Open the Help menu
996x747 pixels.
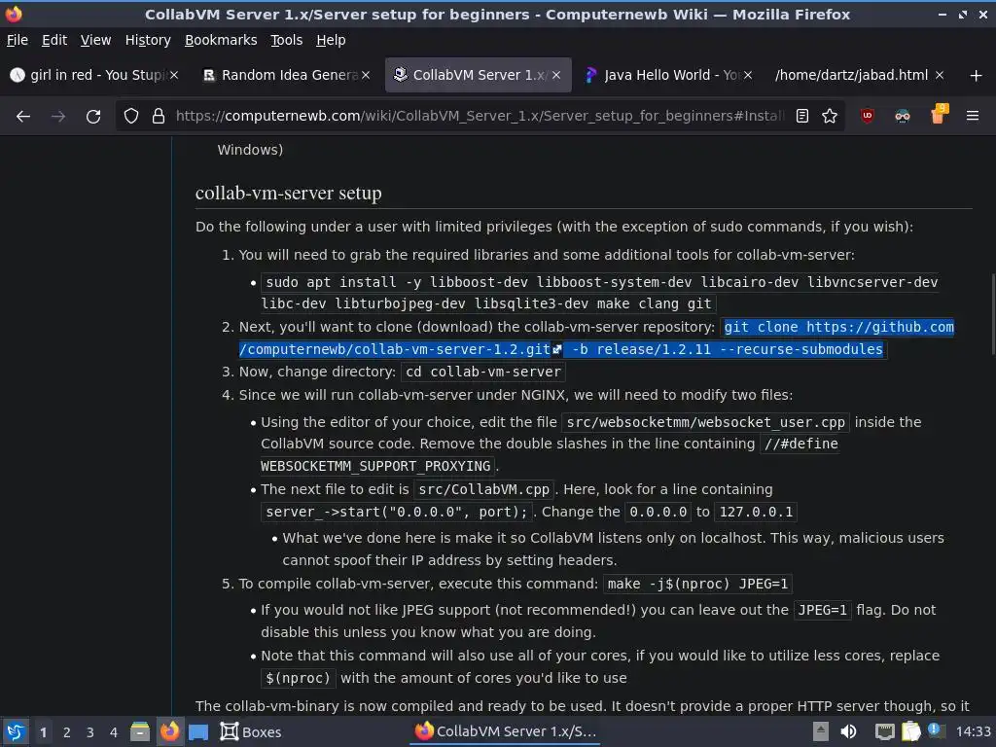pyautogui.click(x=331, y=40)
